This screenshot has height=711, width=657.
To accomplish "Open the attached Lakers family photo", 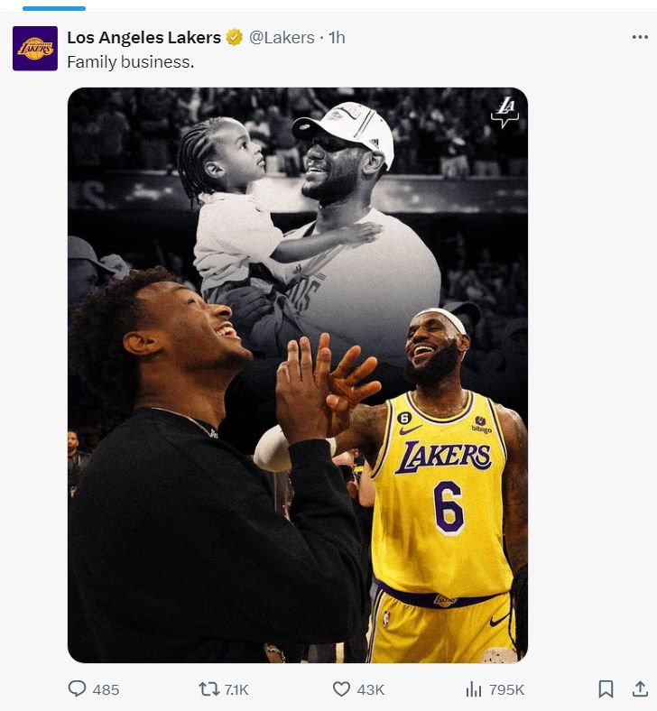I will point(298,374).
